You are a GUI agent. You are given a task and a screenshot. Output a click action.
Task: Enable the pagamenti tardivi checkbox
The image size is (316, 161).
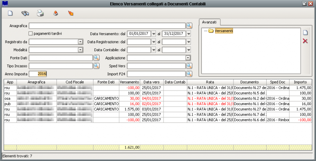[x=31, y=34]
